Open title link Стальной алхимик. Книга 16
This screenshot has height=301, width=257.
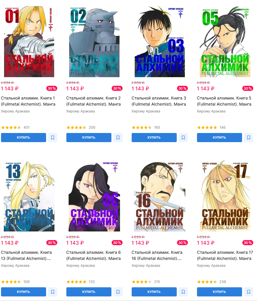click(157, 256)
